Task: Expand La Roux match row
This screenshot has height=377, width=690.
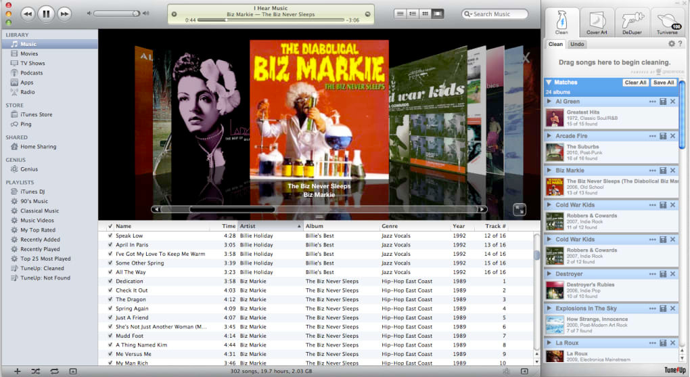Action: point(549,342)
